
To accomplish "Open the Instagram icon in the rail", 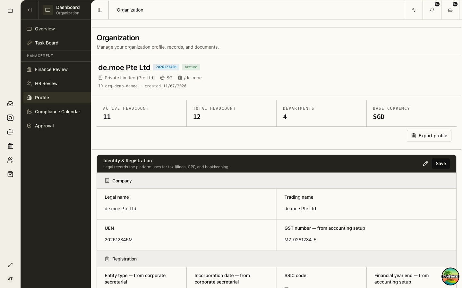I will click(x=10, y=118).
